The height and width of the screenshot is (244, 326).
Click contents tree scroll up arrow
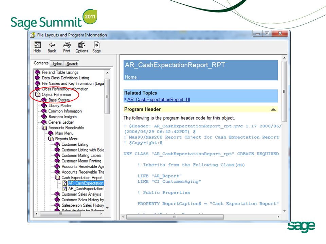pyautogui.click(x=107, y=73)
